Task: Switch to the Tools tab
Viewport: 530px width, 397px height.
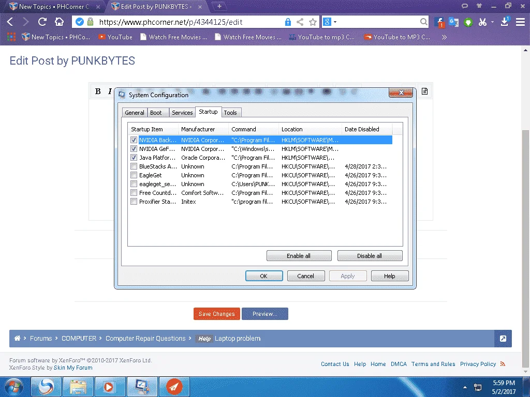Action: 230,112
